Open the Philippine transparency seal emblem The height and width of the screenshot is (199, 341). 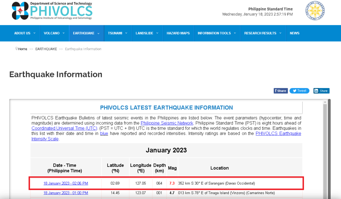(x=315, y=11)
